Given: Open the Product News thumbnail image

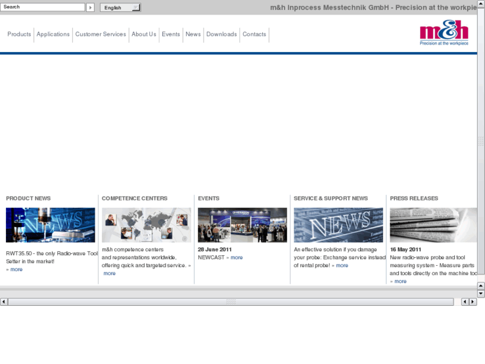Looking at the screenshot, I should pos(51,225).
